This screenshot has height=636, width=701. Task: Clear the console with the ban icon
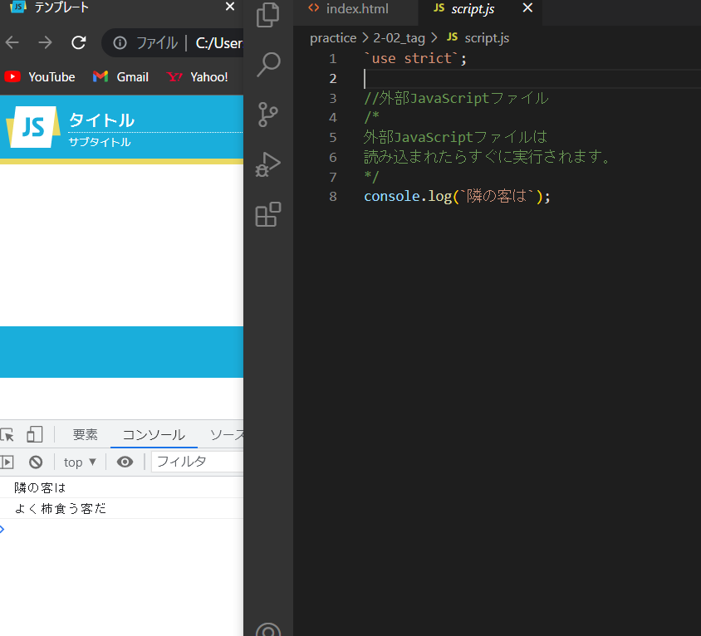(x=36, y=462)
